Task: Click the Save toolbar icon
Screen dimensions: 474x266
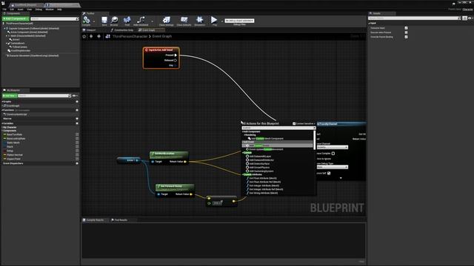Action: click(x=104, y=20)
